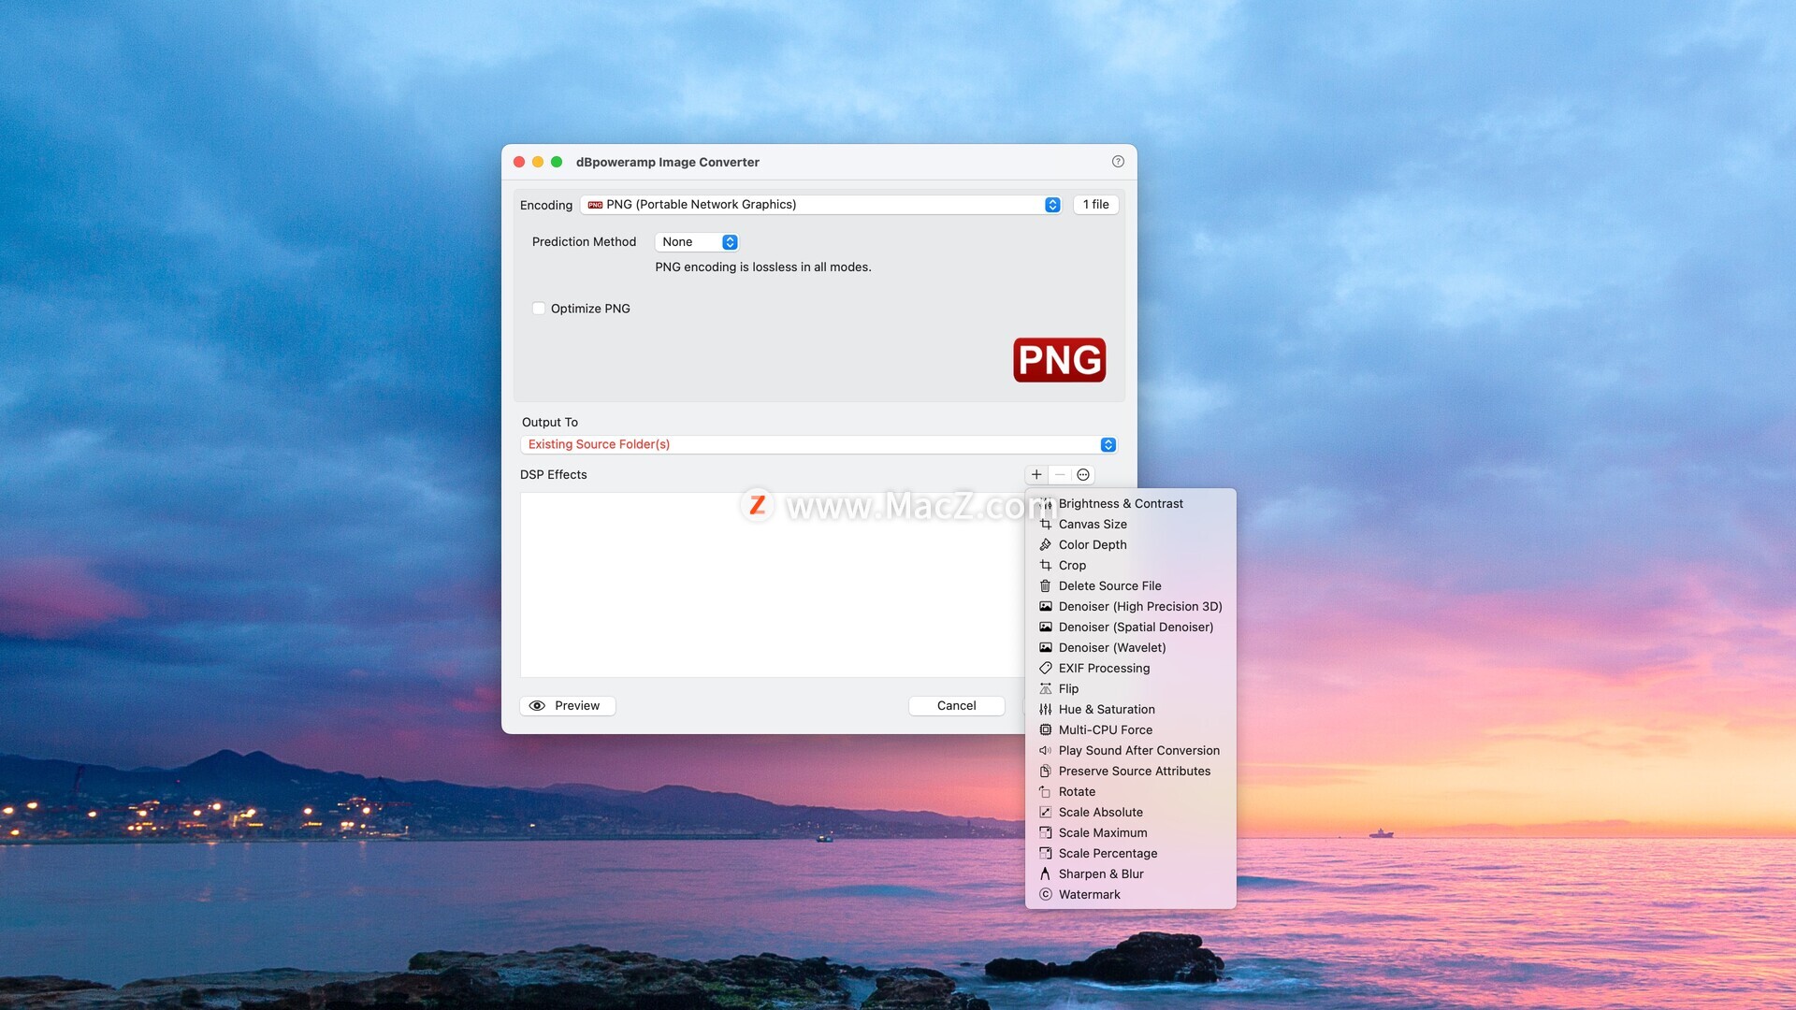Pick Scale Percentage from the effects list
This screenshot has width=1796, height=1010.
pos(1108,854)
